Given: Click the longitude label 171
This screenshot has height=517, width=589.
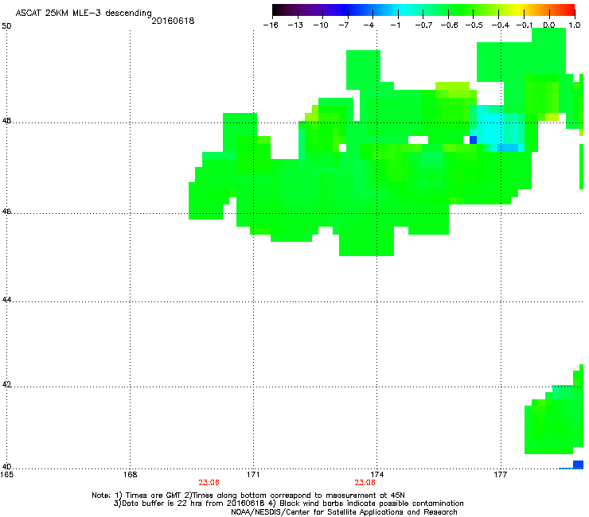Looking at the screenshot, I should pos(253,475).
